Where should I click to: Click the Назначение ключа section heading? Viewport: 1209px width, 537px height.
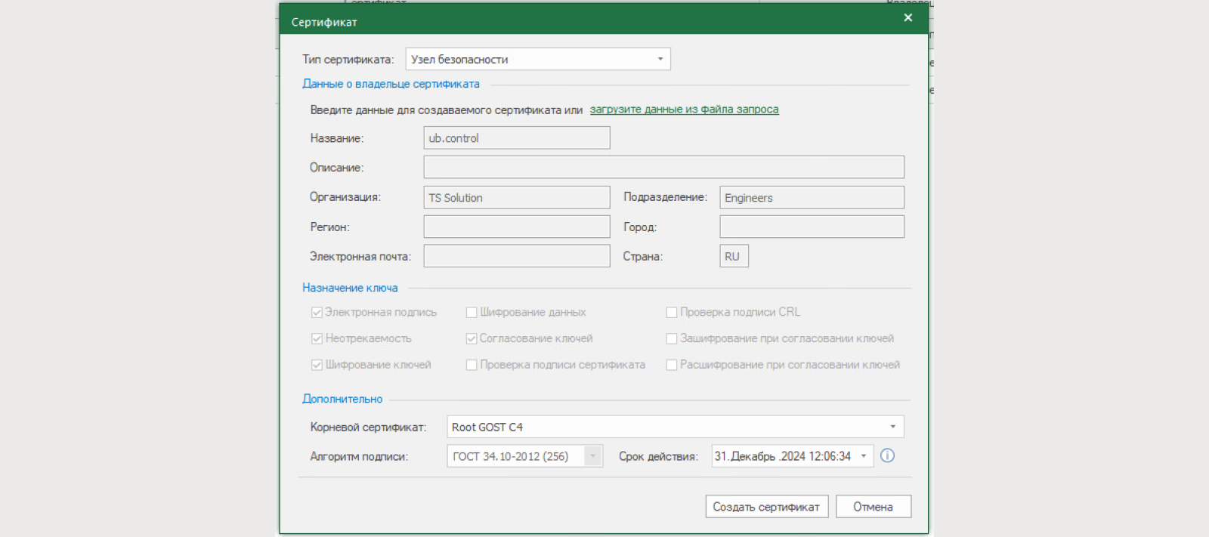(350, 288)
